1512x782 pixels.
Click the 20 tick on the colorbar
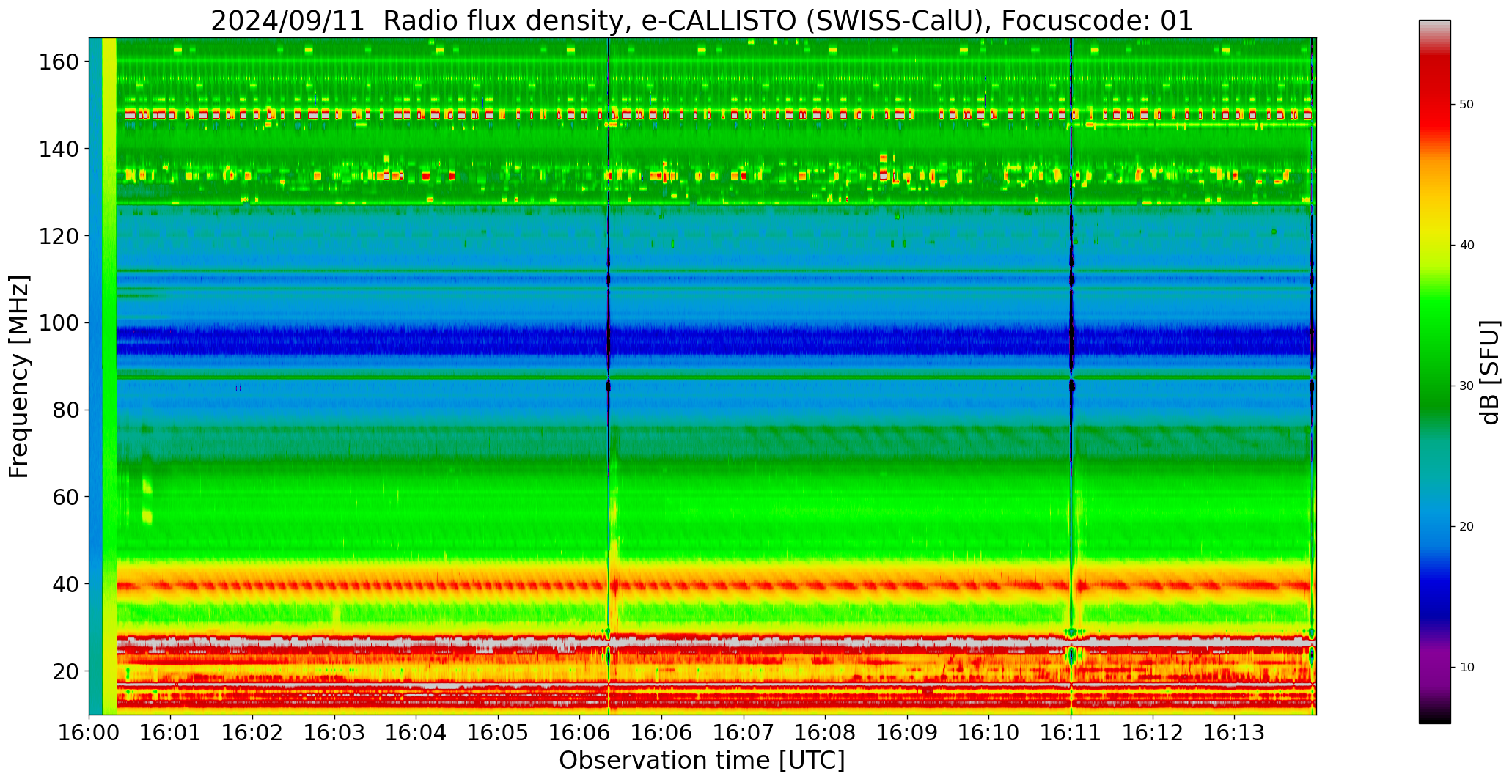[1467, 527]
